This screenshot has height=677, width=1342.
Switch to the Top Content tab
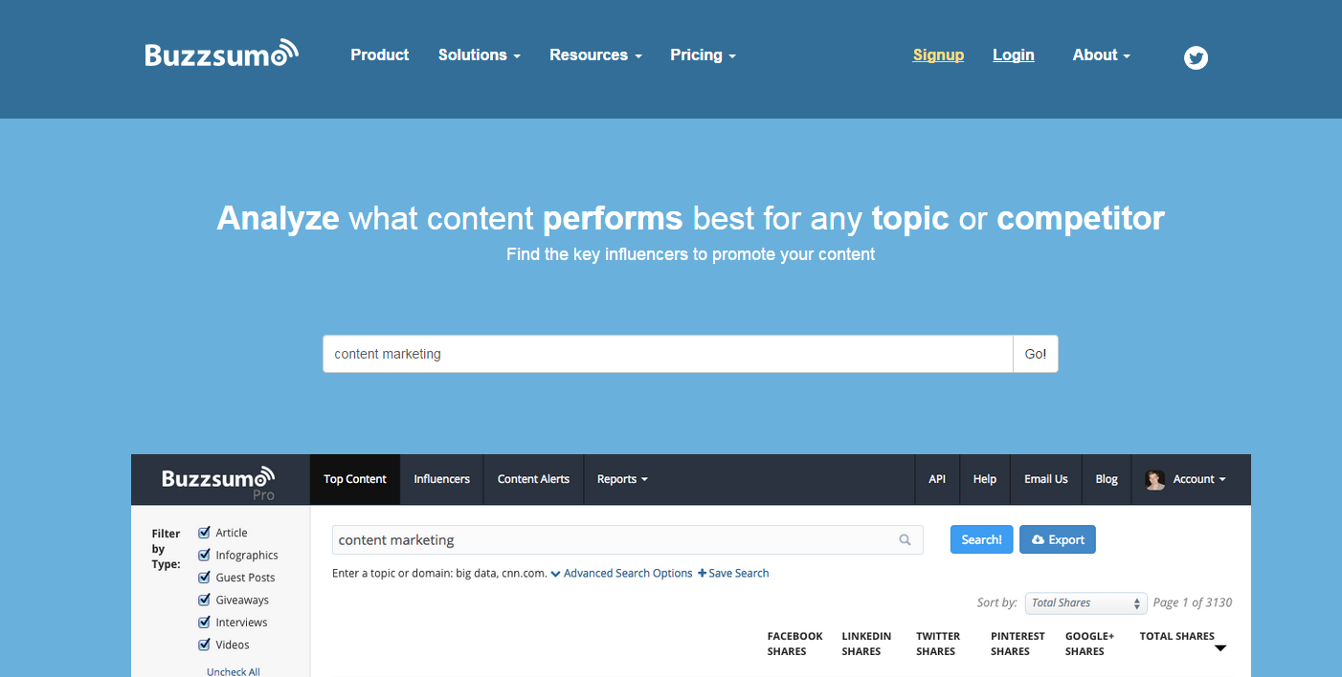(355, 479)
